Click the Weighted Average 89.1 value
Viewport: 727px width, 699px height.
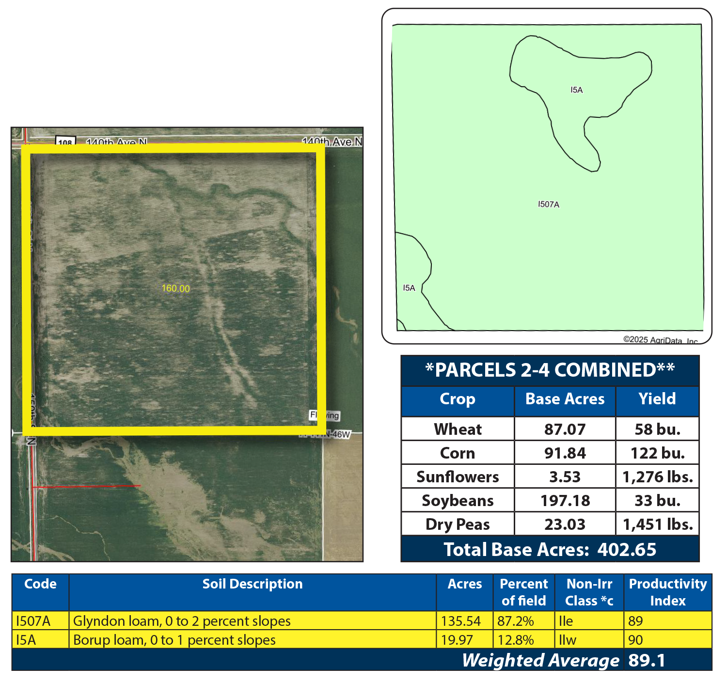pyautogui.click(x=647, y=660)
